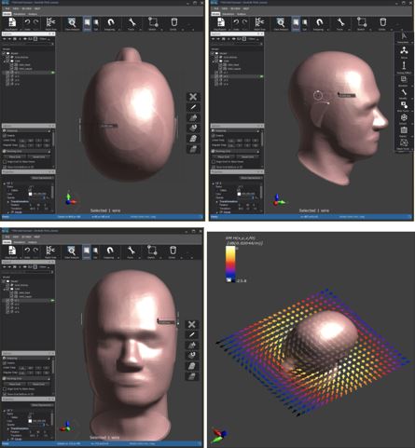Viewport: 415px width, 448px height.
Task: Click the undo arrow in top-view toolbar
Action: [28, 22]
